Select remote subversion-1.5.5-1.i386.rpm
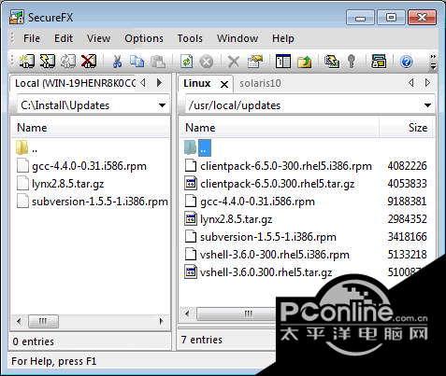 pyautogui.click(x=261, y=237)
